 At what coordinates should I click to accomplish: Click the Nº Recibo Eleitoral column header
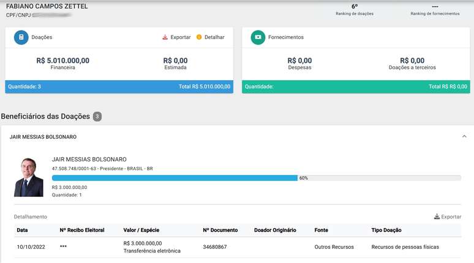coord(82,230)
